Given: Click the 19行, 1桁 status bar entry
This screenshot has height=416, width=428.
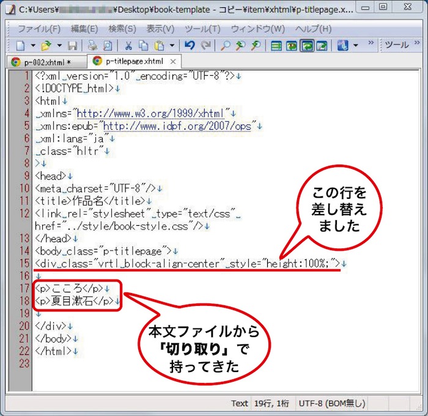Looking at the screenshot, I should pyautogui.click(x=271, y=403).
